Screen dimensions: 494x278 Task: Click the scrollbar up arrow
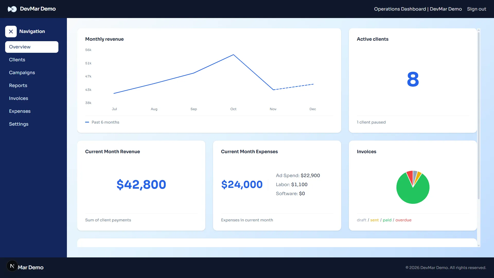(479, 30)
